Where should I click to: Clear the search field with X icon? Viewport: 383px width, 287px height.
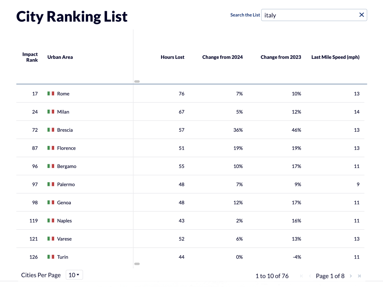[x=361, y=15]
